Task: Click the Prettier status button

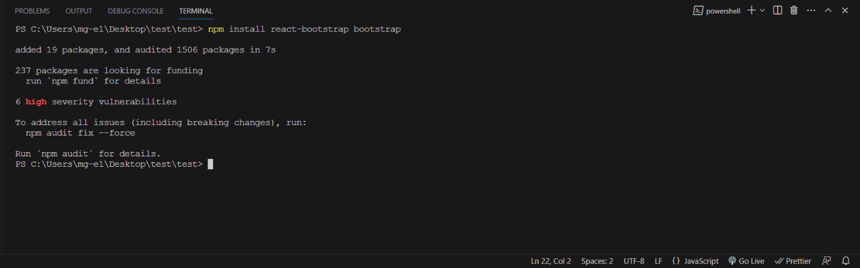Action: tap(793, 261)
